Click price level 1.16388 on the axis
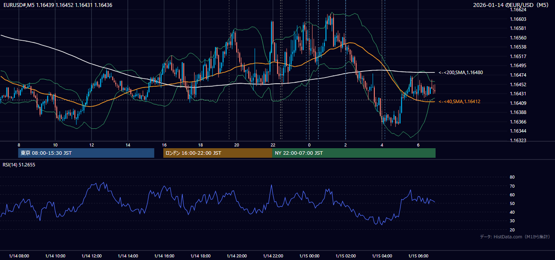The image size is (555, 260). (x=518, y=112)
